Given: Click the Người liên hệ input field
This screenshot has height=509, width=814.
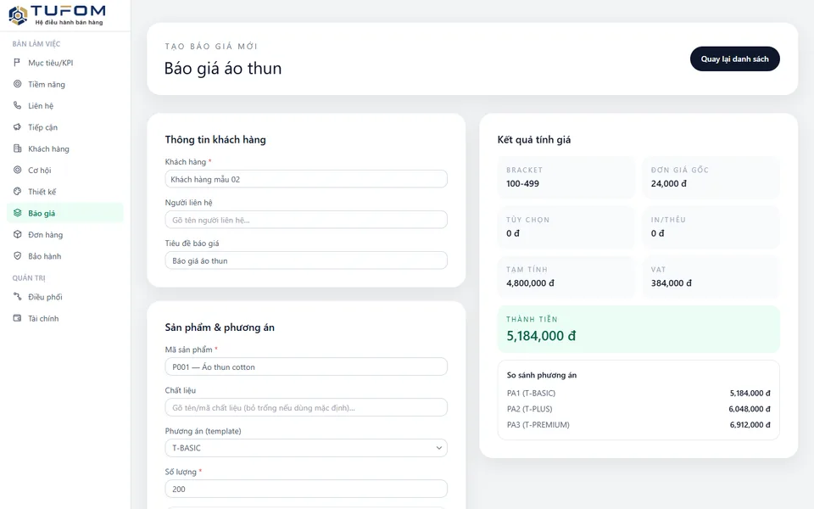Looking at the screenshot, I should 306,220.
